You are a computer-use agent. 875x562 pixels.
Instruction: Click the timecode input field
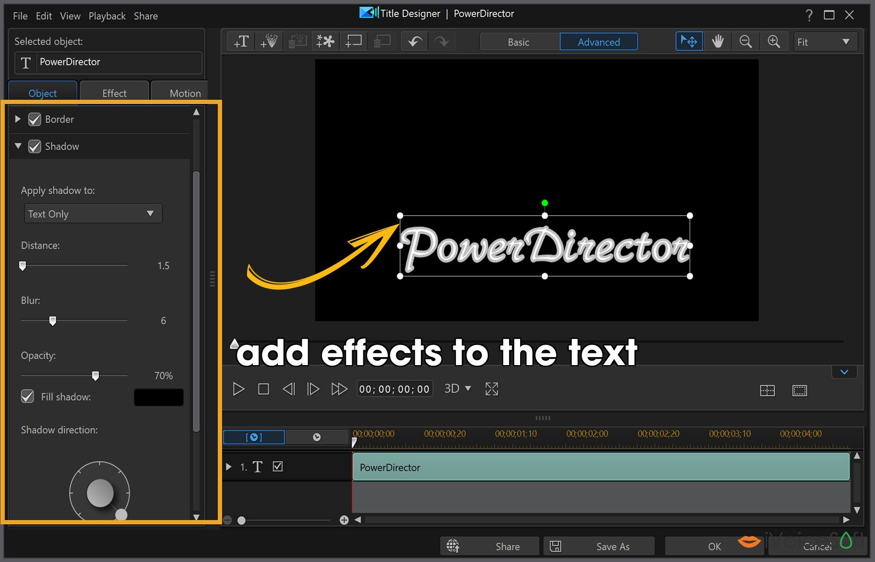(x=394, y=389)
